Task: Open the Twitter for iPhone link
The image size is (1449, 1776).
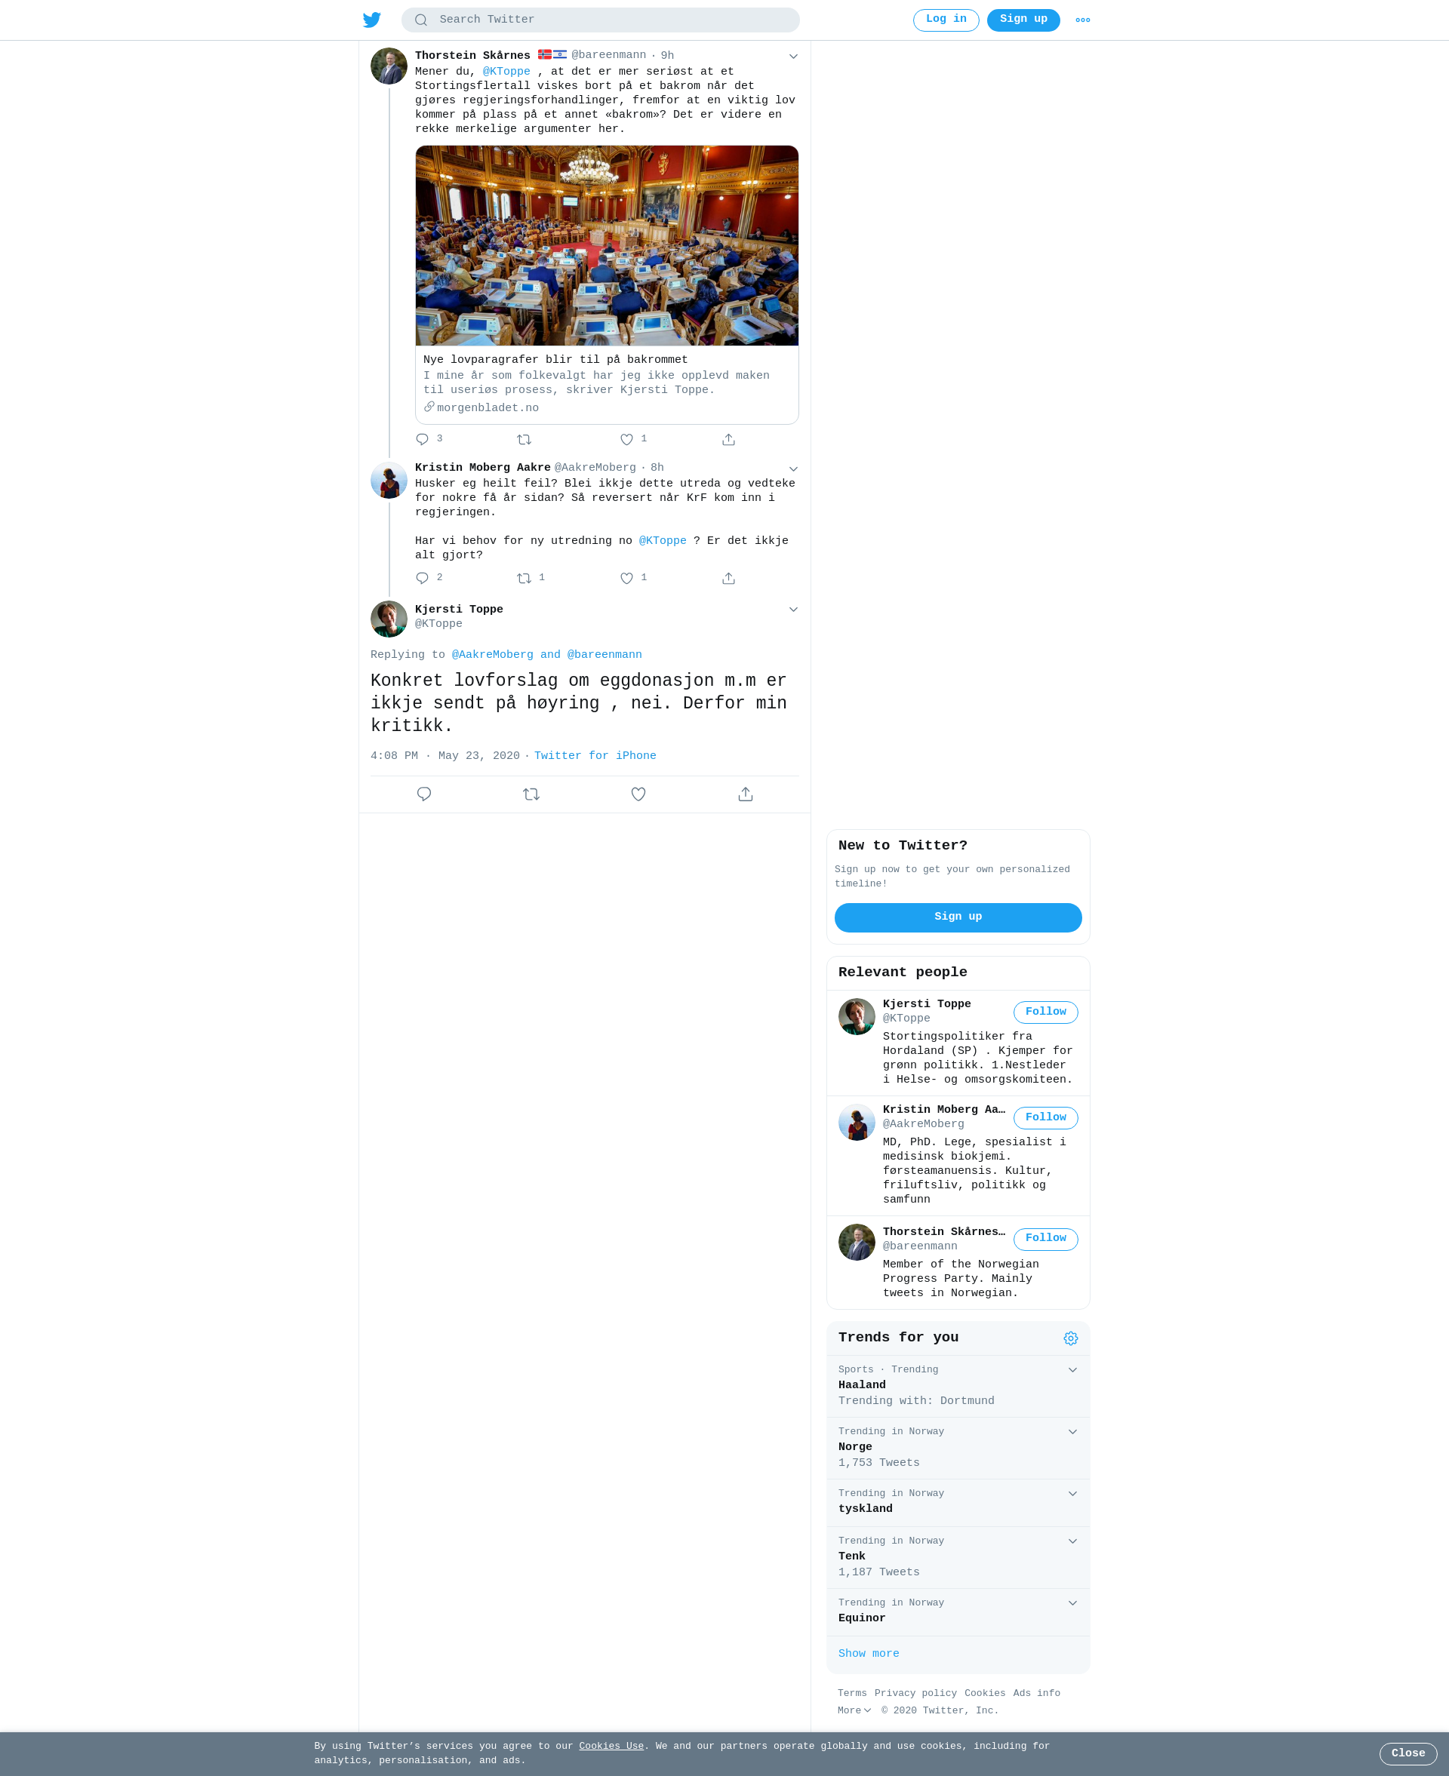Action: point(595,756)
